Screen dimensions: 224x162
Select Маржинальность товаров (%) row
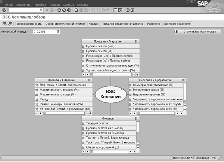(x=64, y=90)
